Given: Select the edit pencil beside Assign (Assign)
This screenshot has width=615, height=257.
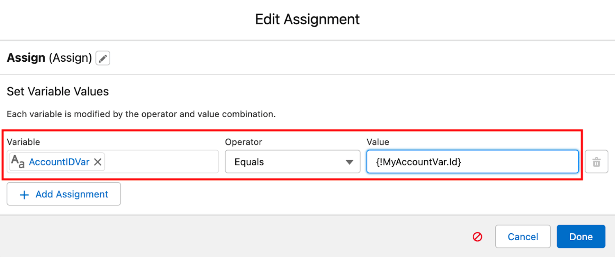Looking at the screenshot, I should coord(103,58).
